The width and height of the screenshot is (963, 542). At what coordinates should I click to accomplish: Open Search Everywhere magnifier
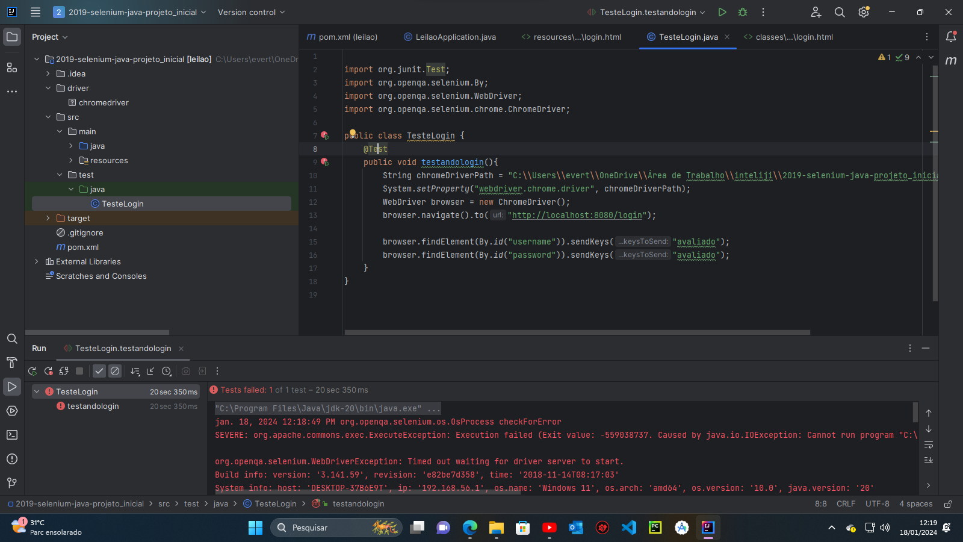click(x=840, y=12)
